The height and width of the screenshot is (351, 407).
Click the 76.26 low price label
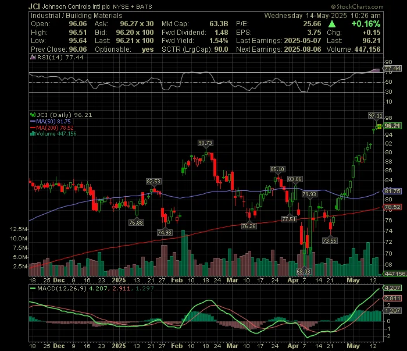click(249, 226)
